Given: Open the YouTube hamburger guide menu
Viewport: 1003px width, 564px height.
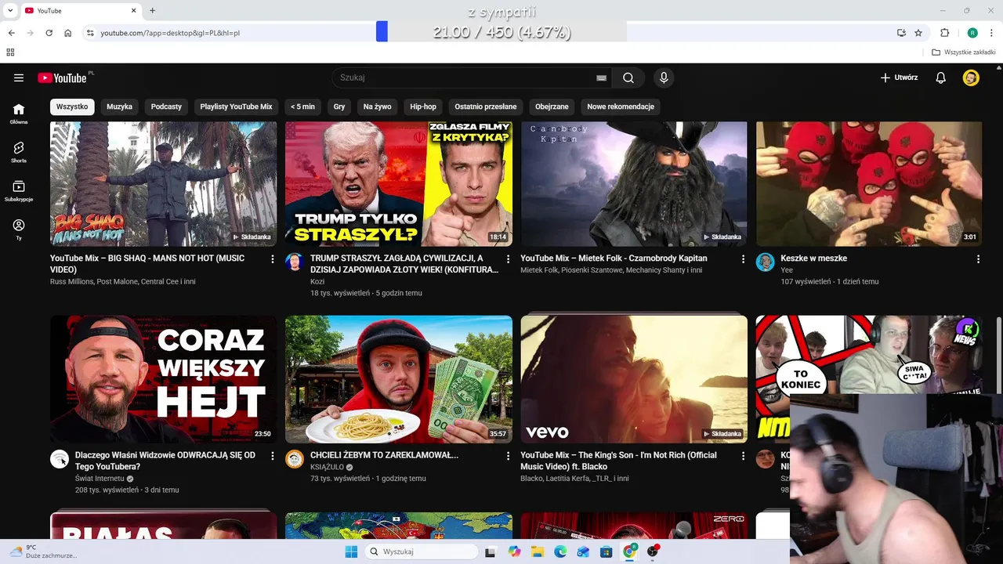Looking at the screenshot, I should [x=19, y=78].
